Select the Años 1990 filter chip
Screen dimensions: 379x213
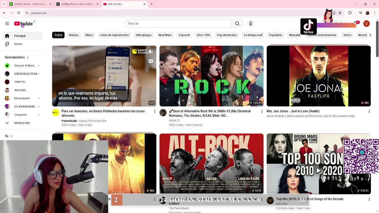click(x=203, y=35)
